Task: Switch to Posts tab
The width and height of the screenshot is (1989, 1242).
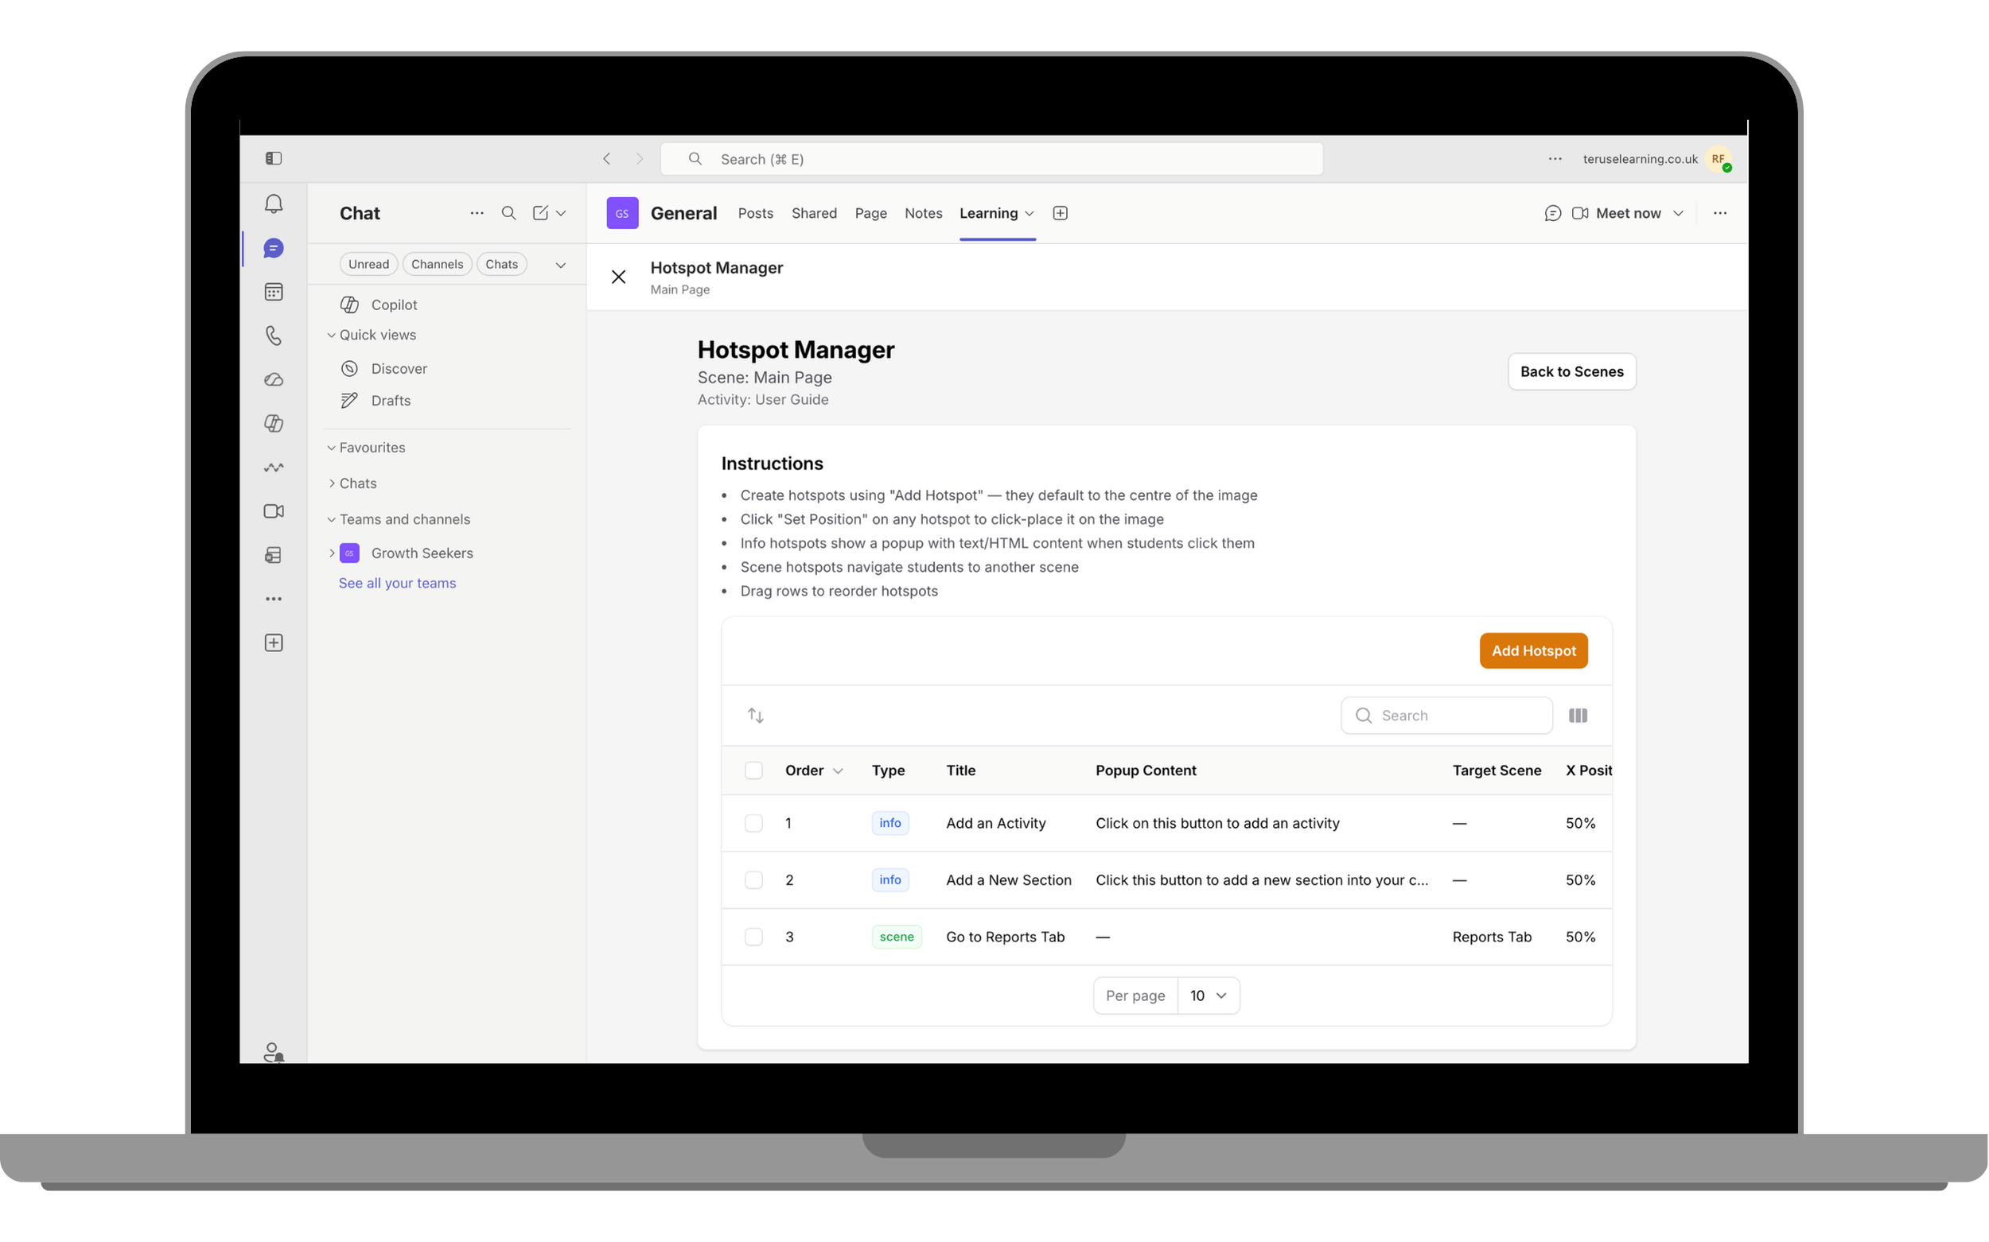Action: coord(754,213)
